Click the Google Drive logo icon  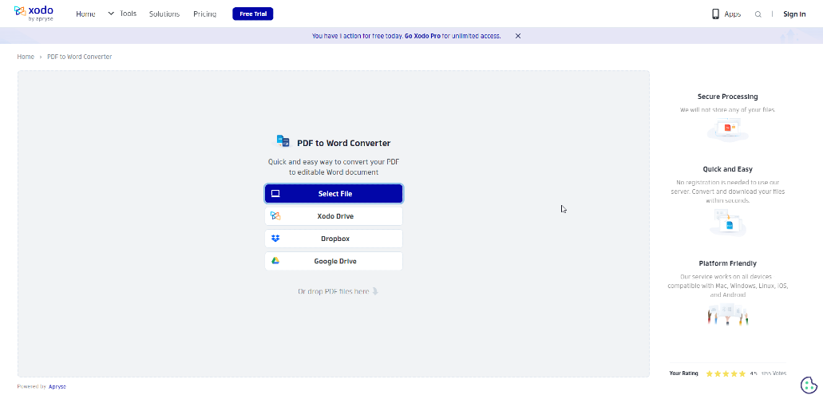[275, 261]
